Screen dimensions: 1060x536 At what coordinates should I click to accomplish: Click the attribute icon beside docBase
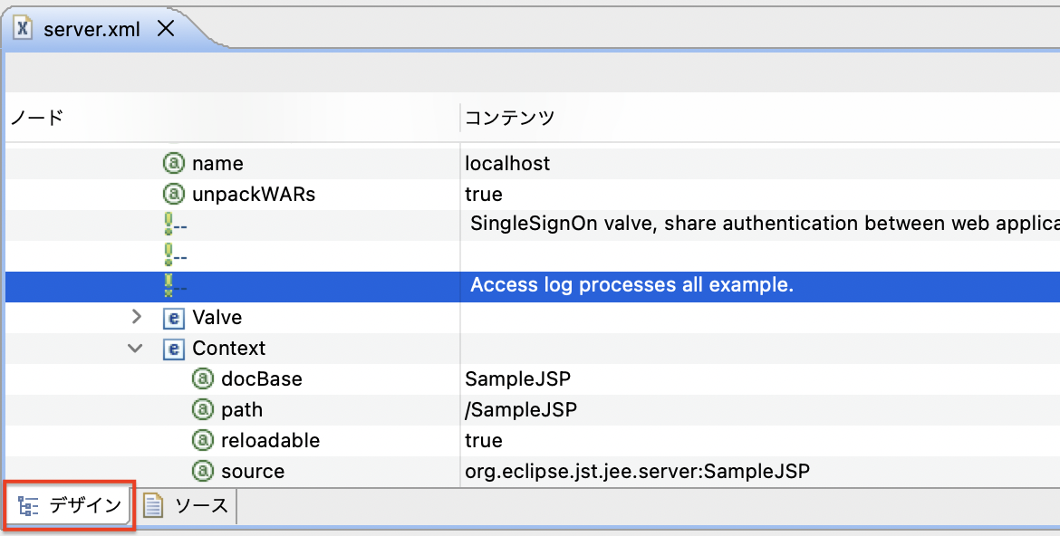(203, 378)
